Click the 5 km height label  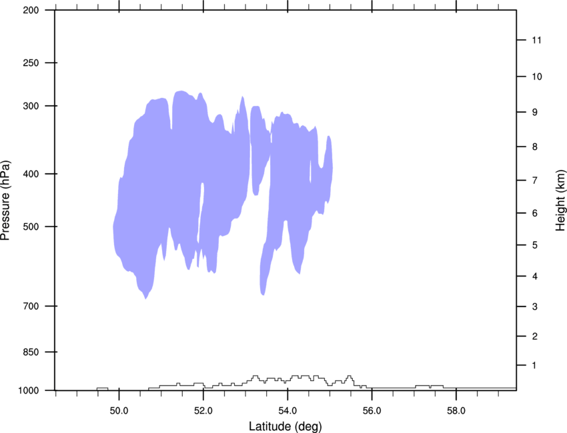[535, 245]
